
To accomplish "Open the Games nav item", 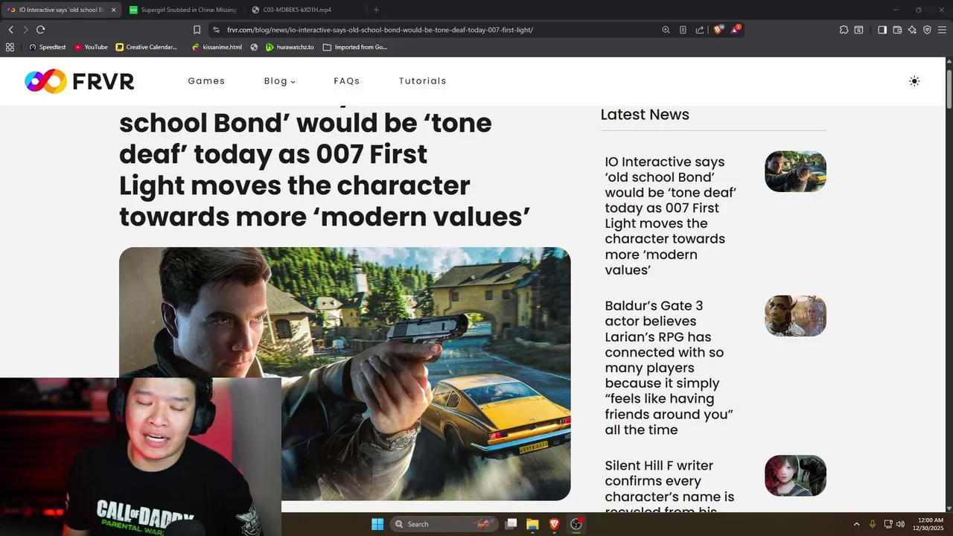I will point(206,81).
